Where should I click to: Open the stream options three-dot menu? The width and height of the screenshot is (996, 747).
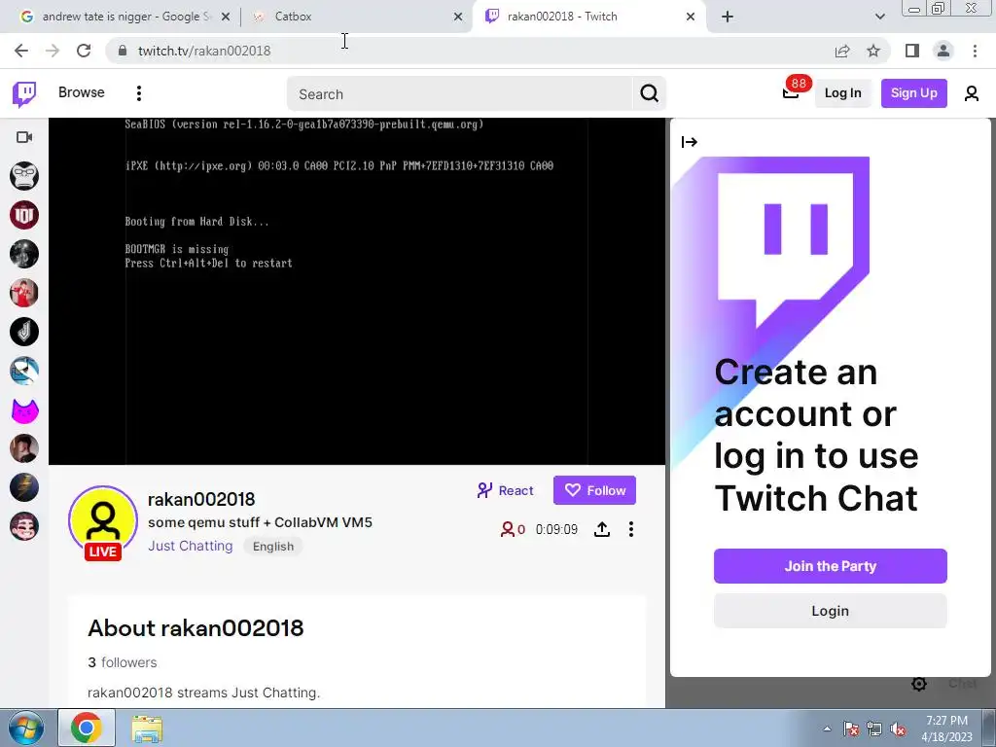pyautogui.click(x=630, y=529)
